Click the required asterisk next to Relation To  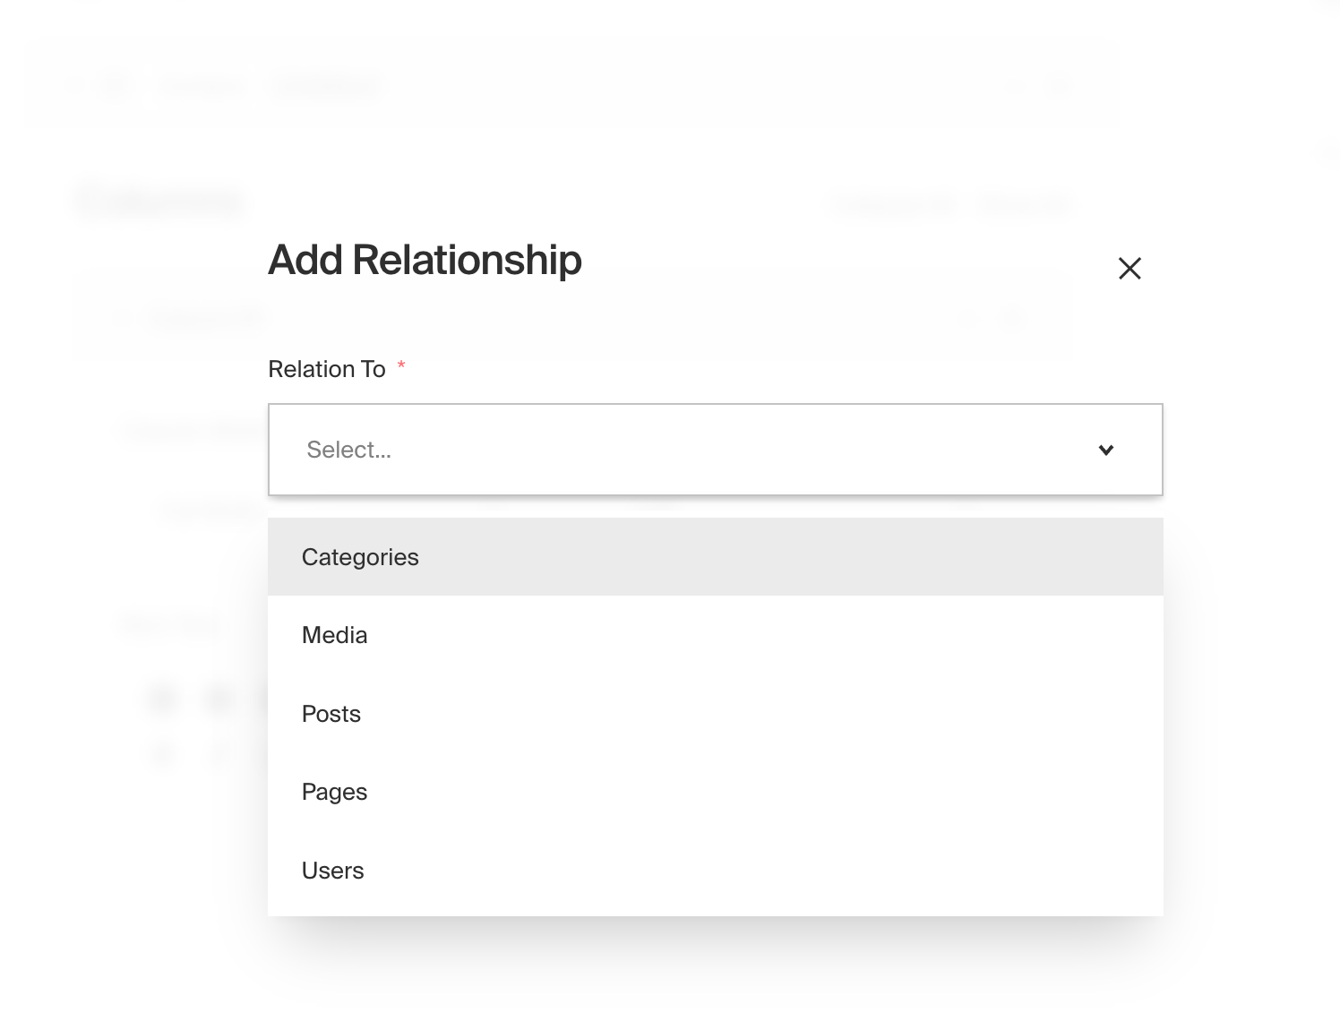(x=401, y=366)
